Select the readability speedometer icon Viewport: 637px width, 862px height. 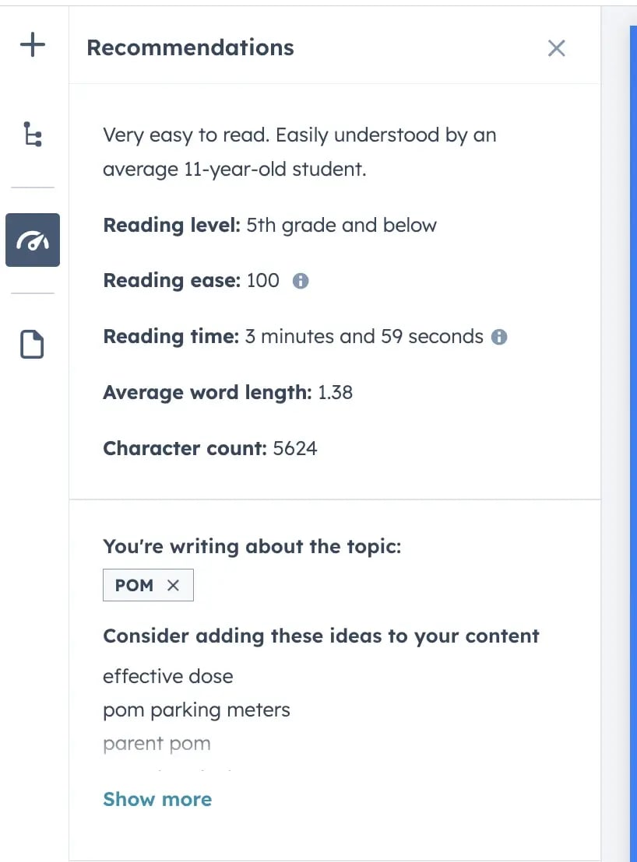coord(32,240)
